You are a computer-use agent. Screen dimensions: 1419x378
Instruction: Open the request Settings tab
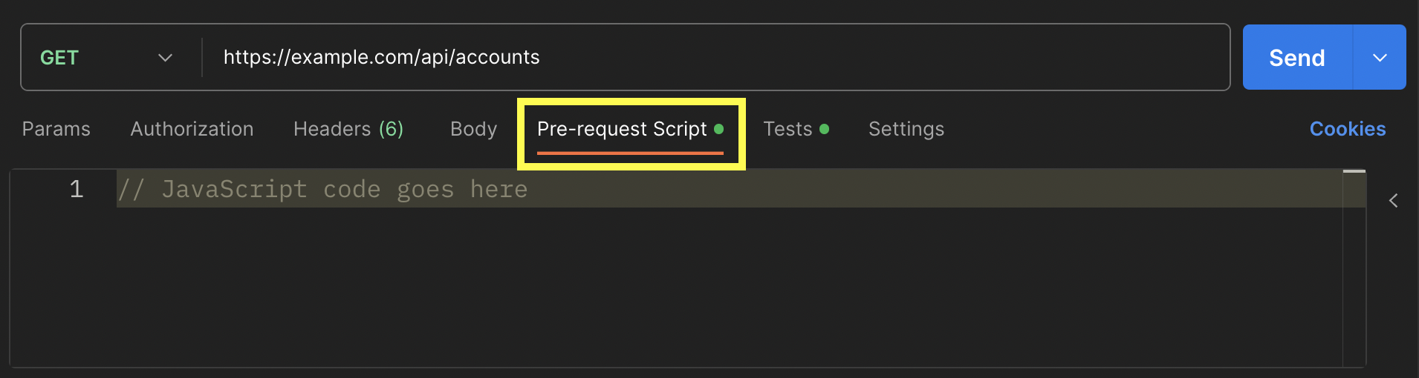pyautogui.click(x=906, y=130)
